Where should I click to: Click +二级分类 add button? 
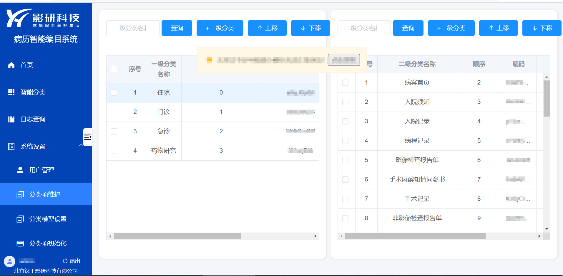[x=451, y=28]
